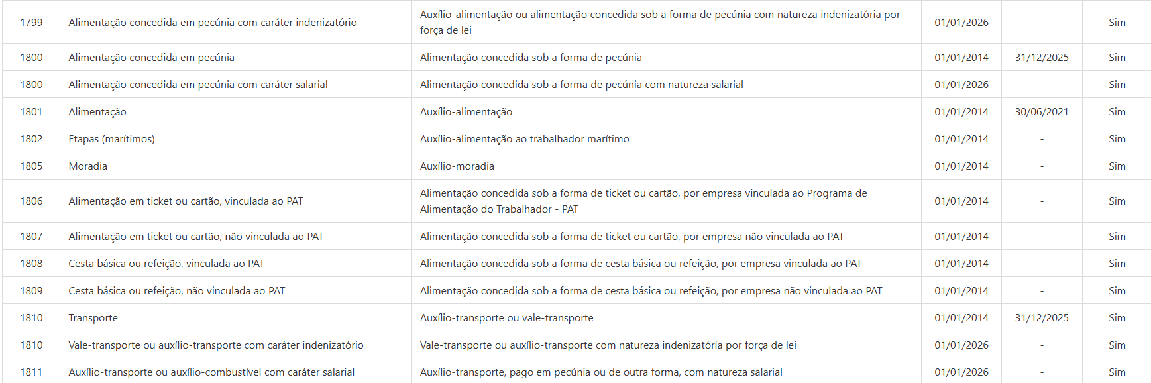The height and width of the screenshot is (383, 1151).
Task: Select "Alimentação concedida em pecúnia com caráter salarial"
Action: click(197, 85)
